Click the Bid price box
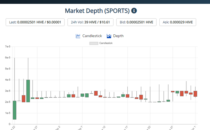 (136, 22)
